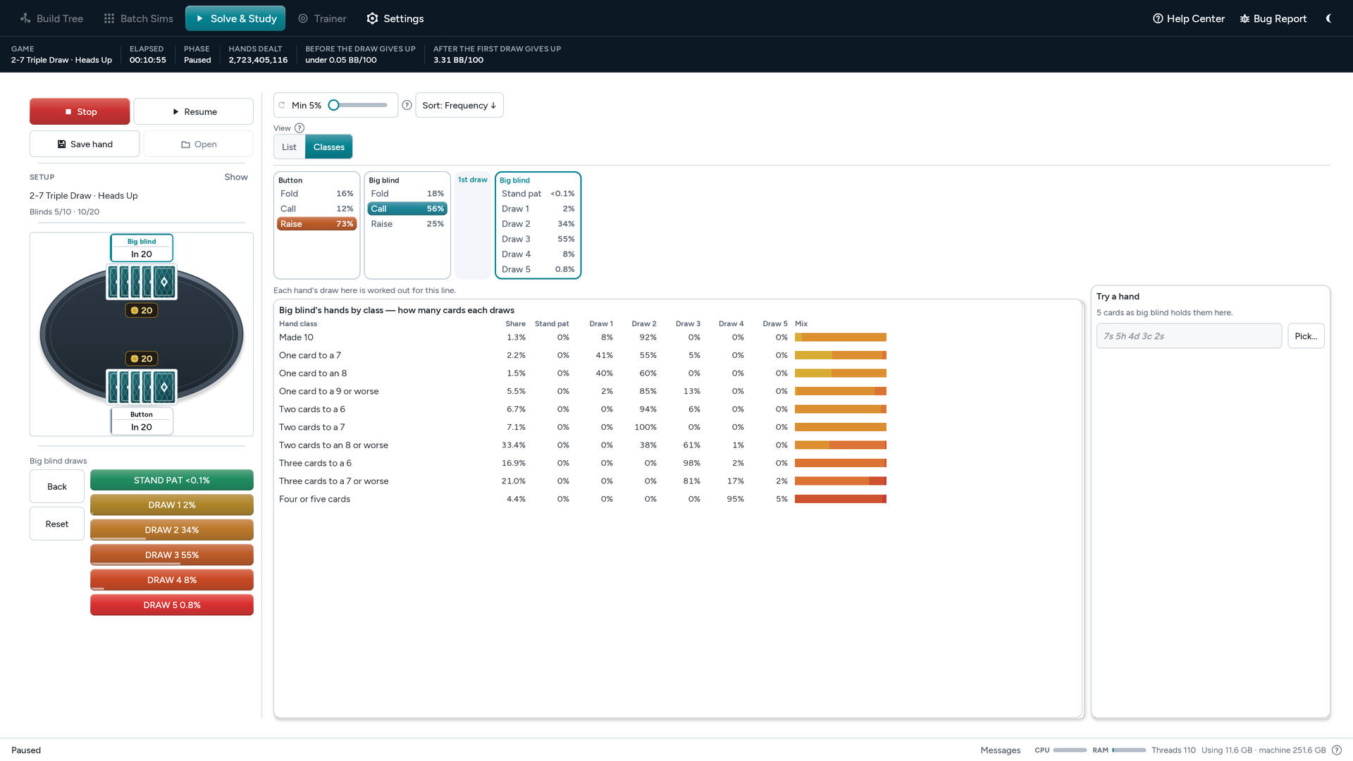Image resolution: width=1353 pixels, height=761 pixels.
Task: Open the Settings tab
Action: click(395, 18)
